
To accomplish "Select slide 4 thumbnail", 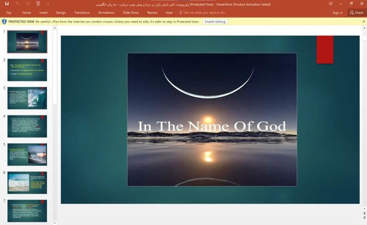I will (27, 126).
